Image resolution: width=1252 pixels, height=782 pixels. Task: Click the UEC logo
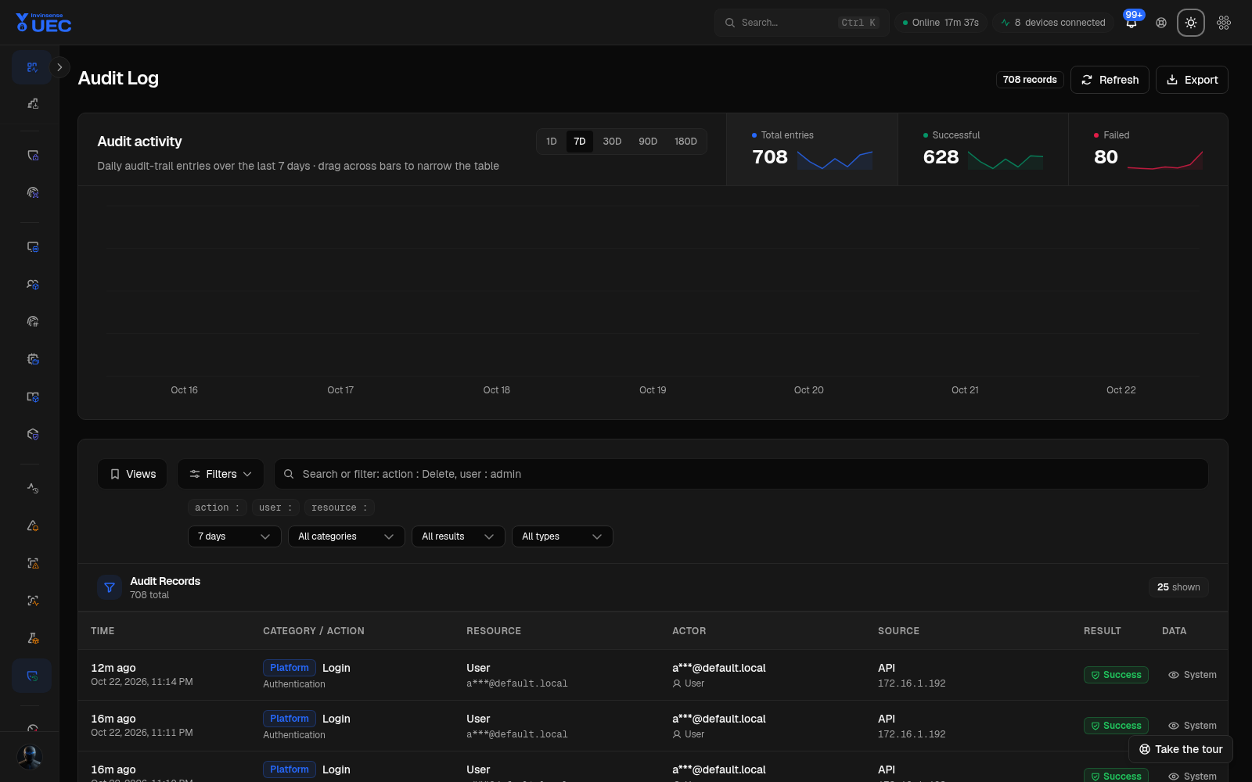pos(44,23)
